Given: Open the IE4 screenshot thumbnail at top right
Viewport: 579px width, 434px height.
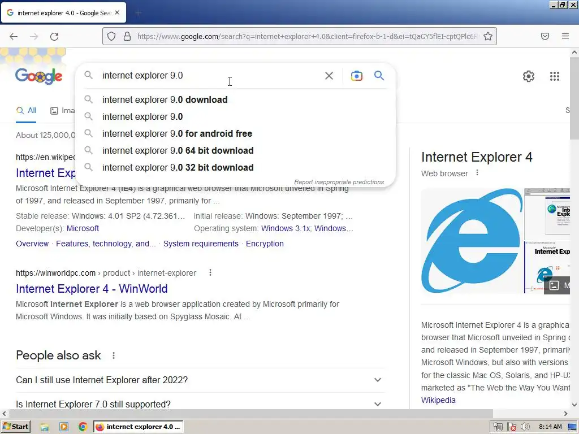Looking at the screenshot, I should 547,213.
